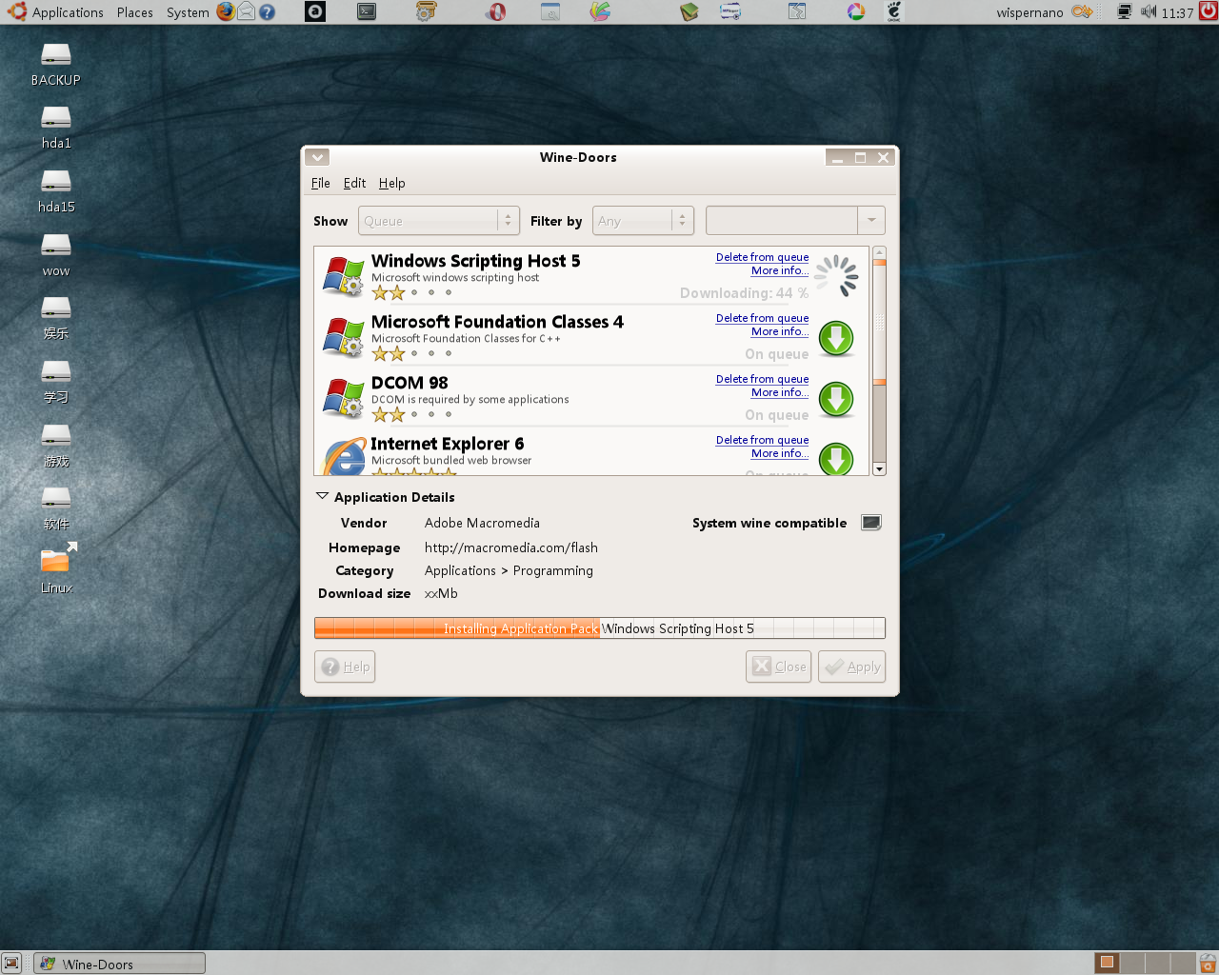
Task: Click Delete from queue for Windows Scripting Host 5
Action: (x=762, y=257)
